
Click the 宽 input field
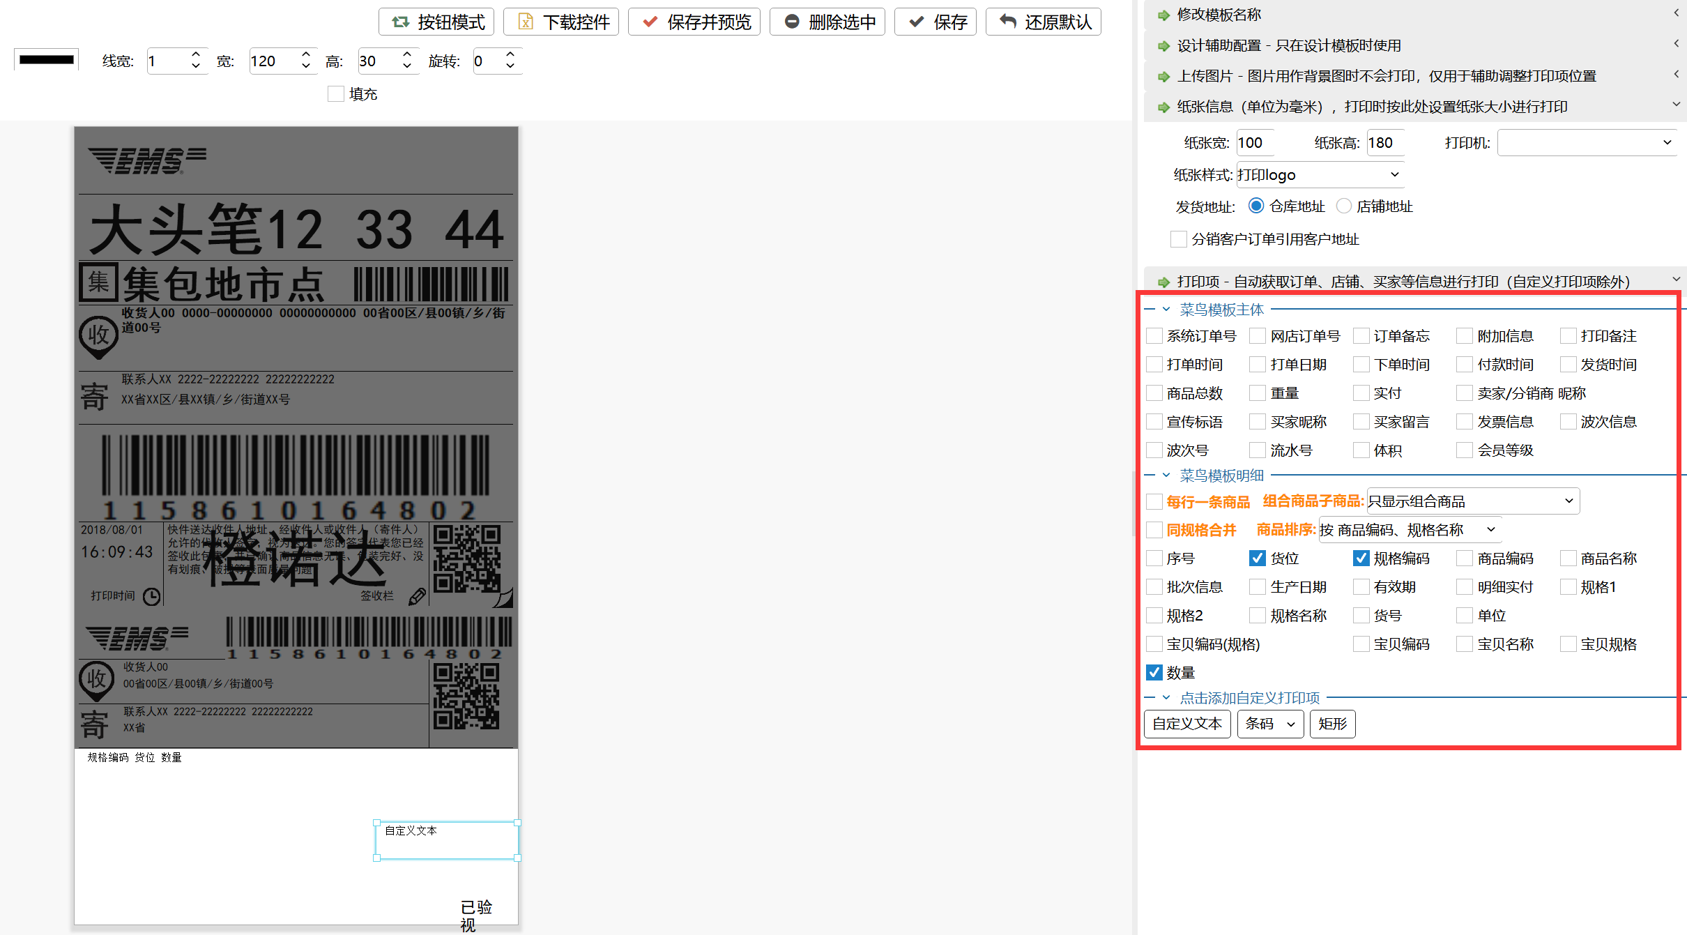click(x=274, y=61)
